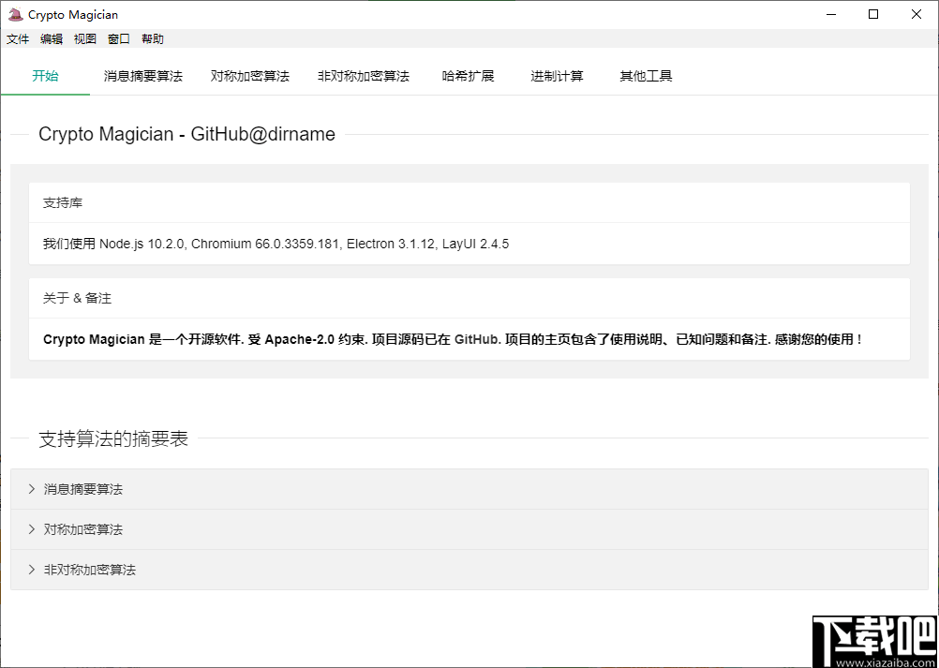Open the 窗口 menu
This screenshot has height=668, width=939.
click(118, 38)
